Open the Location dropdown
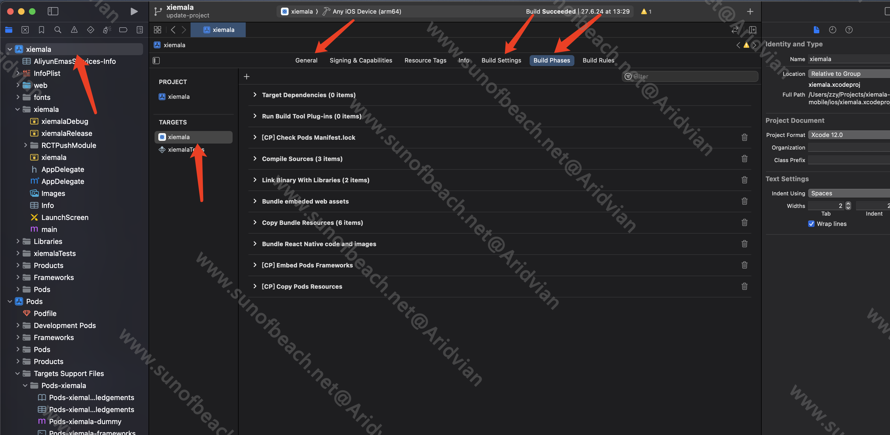890x435 pixels. 849,73
